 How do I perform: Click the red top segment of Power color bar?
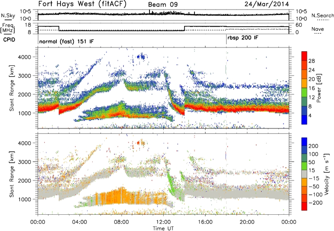[x=304, y=56]
